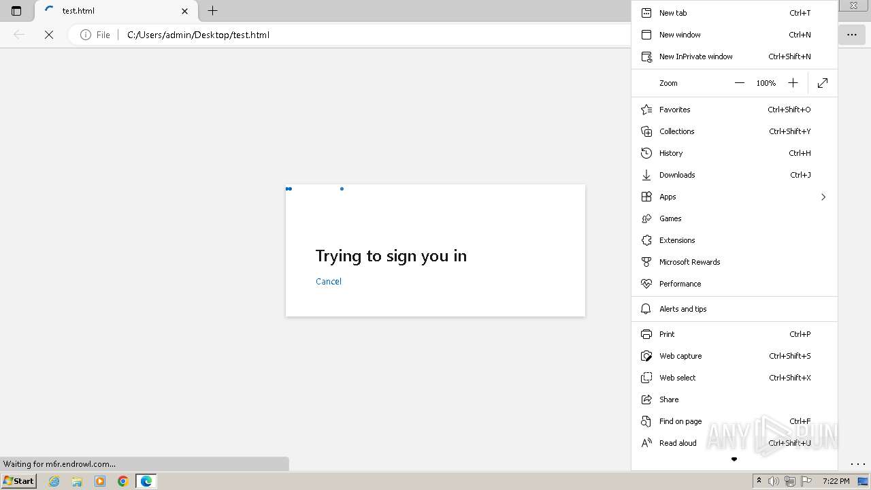This screenshot has width=871, height=490.
Task: Open Chrome from taskbar
Action: [x=123, y=481]
